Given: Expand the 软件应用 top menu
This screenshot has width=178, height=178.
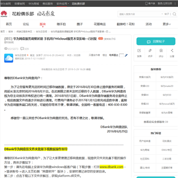Looking at the screenshot, I should 63,3.
